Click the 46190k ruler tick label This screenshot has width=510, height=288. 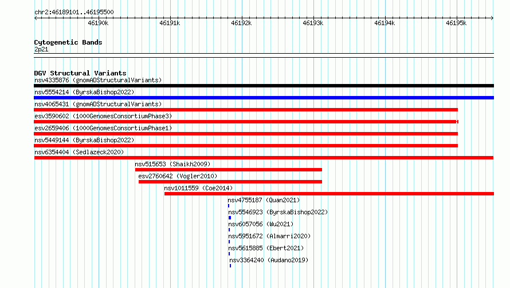coord(98,23)
